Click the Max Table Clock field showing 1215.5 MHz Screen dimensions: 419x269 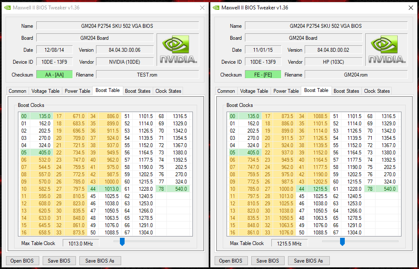[x=289, y=243]
